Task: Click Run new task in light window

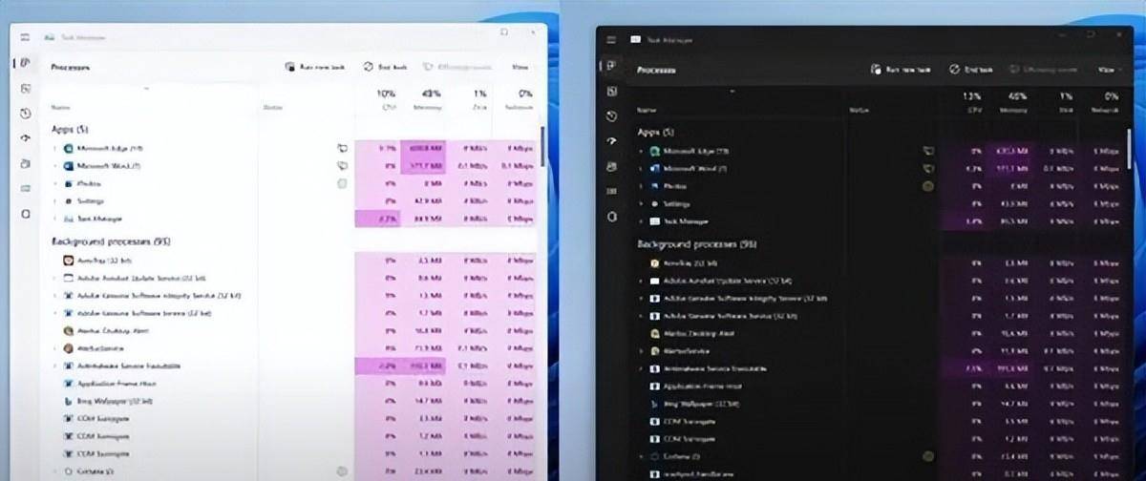Action: [315, 67]
